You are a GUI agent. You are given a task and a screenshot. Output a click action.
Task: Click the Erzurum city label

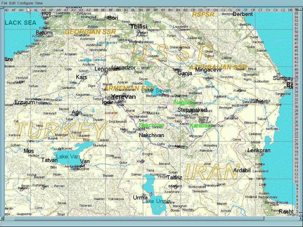[x=25, y=102]
